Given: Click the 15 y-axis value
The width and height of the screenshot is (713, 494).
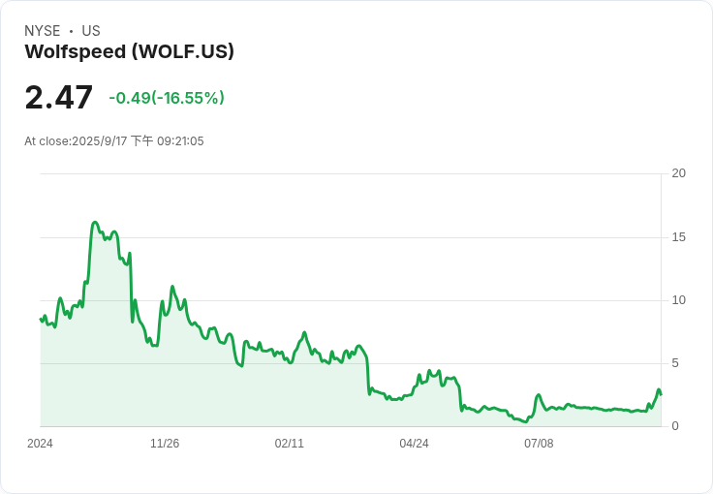Looking at the screenshot, I should (678, 237).
